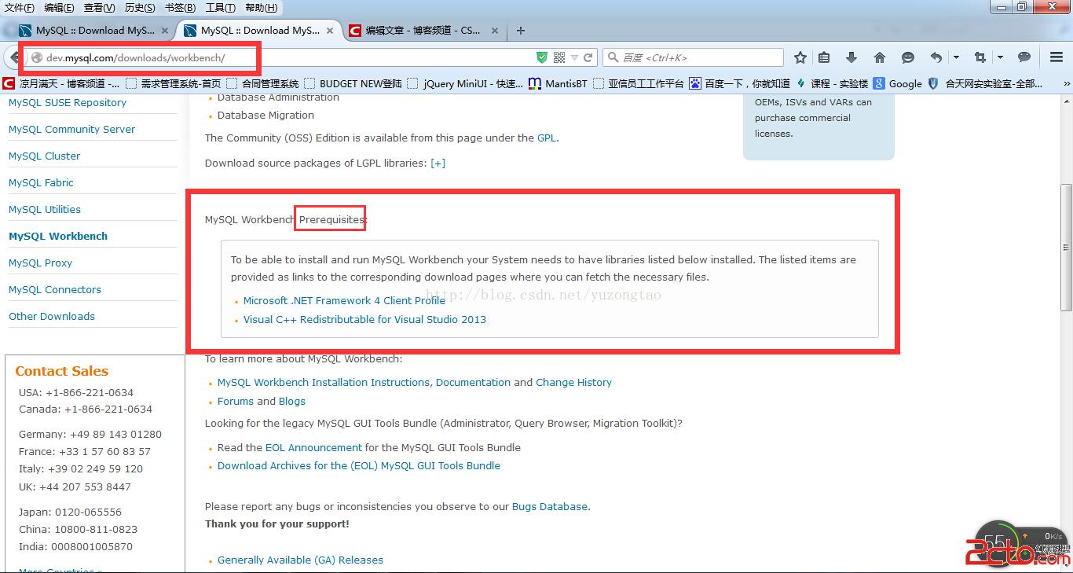Open the 课程 - 实验楼 bookmark
The image size is (1073, 573).
click(832, 83)
